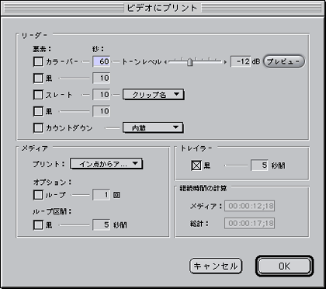Enable the 黒 checkbox directly under カラーバー
The height and width of the screenshot is (289, 326).
point(38,78)
